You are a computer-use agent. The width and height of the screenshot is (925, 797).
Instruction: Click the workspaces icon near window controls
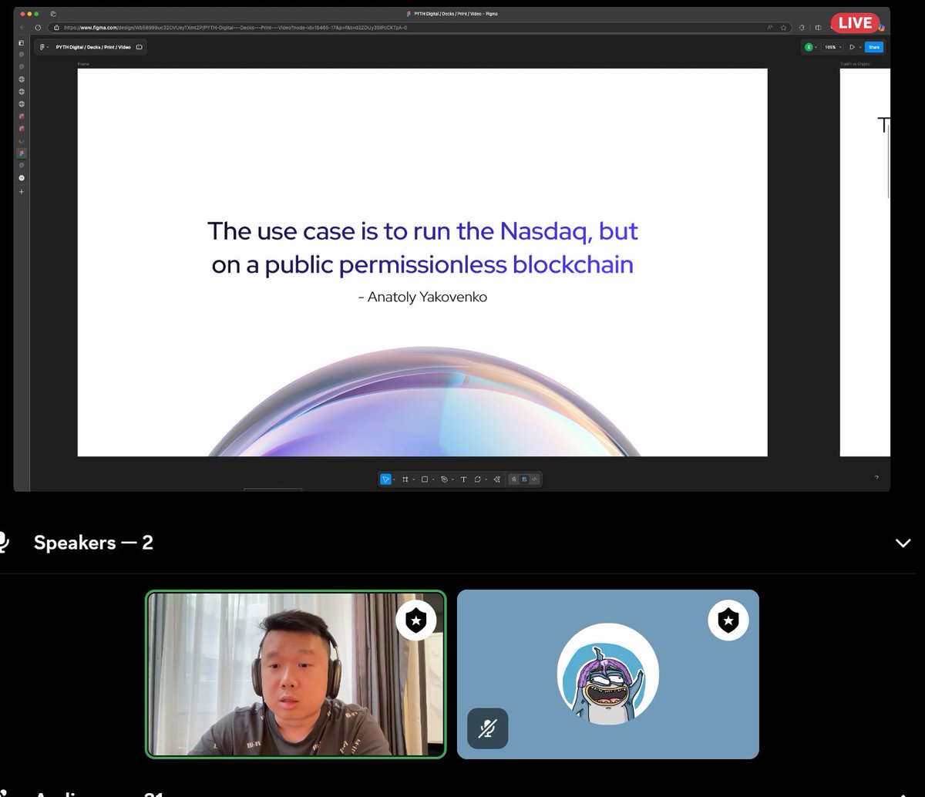(x=52, y=14)
